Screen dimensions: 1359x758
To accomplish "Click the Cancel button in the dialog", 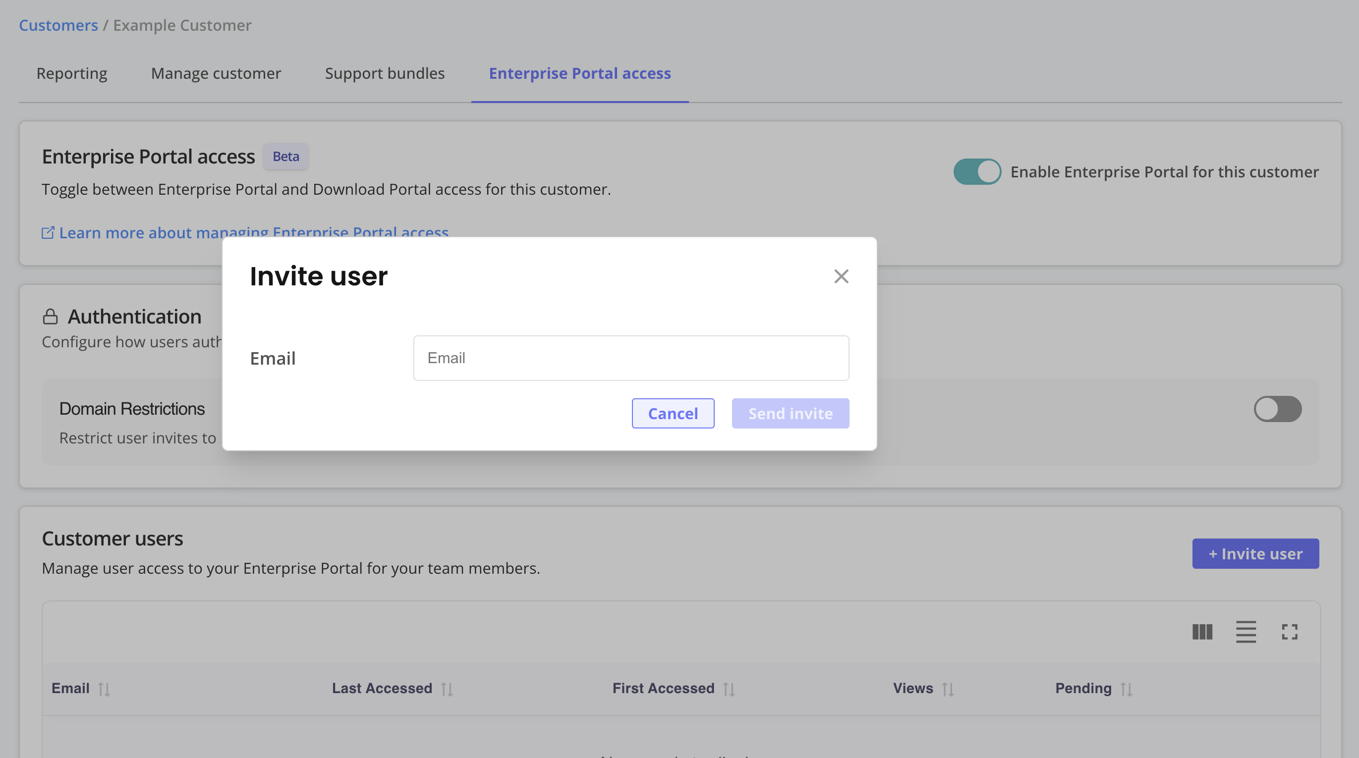I will click(673, 413).
